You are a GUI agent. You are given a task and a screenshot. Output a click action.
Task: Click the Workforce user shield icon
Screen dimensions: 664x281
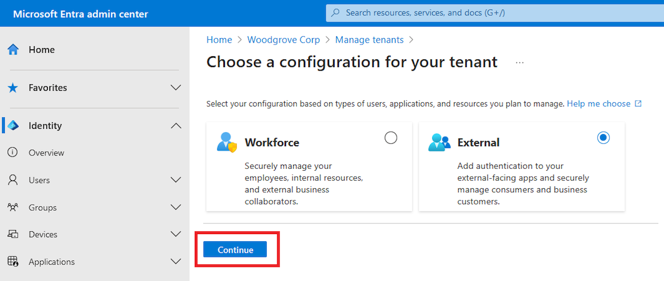tap(227, 142)
